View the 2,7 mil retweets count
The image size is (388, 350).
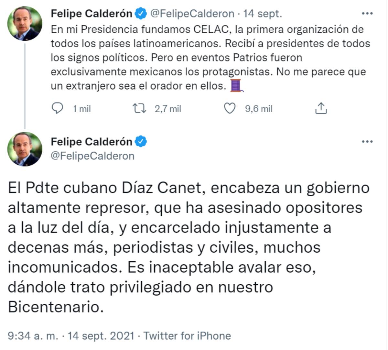tap(168, 109)
